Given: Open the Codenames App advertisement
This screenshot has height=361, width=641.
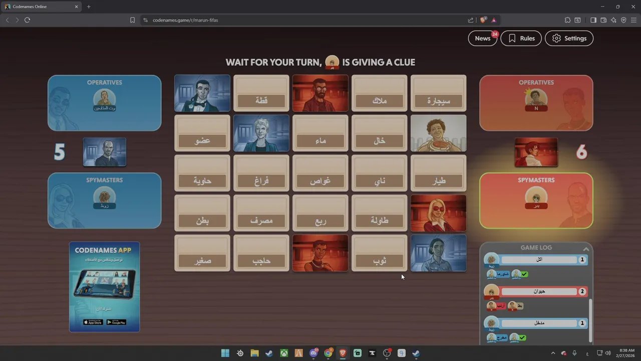Looking at the screenshot, I should click(105, 287).
